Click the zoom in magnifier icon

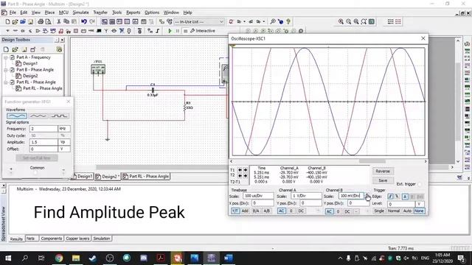pyautogui.click(x=341, y=21)
